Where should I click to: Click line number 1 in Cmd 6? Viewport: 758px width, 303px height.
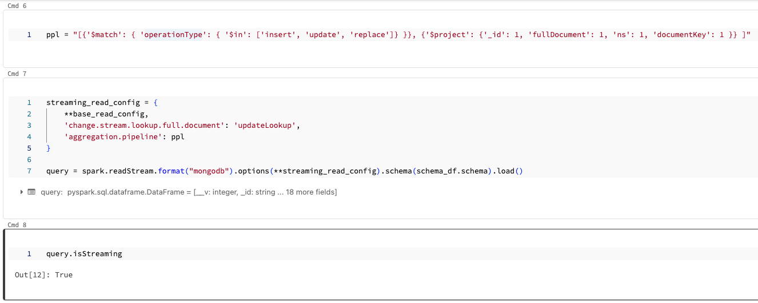point(29,35)
